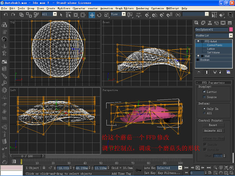Click the Offset spinner arrows
This screenshot has height=176, width=235.
coord(224,156)
